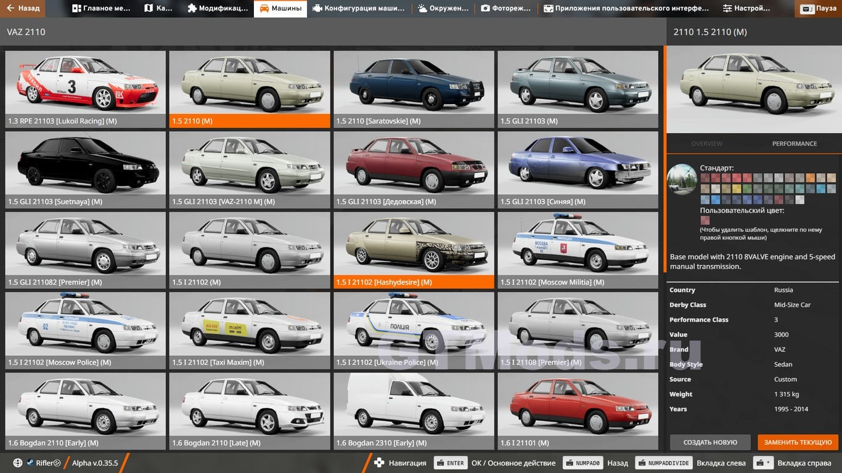This screenshot has height=473, width=842.
Task: Click the weather icon Окружение tab
Action: tap(442, 9)
